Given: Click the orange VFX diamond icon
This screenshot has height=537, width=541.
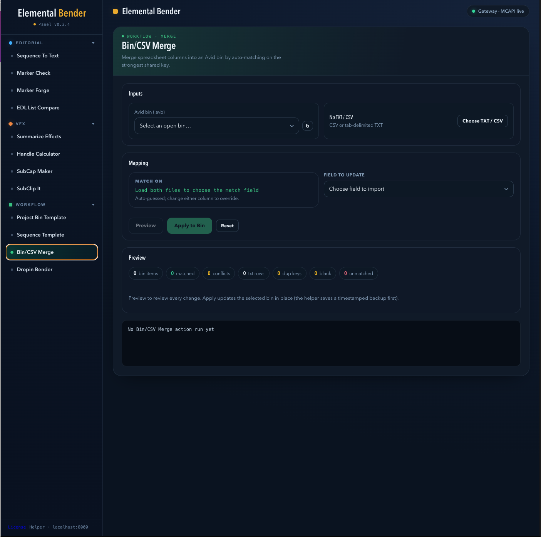Looking at the screenshot, I should pos(11,124).
